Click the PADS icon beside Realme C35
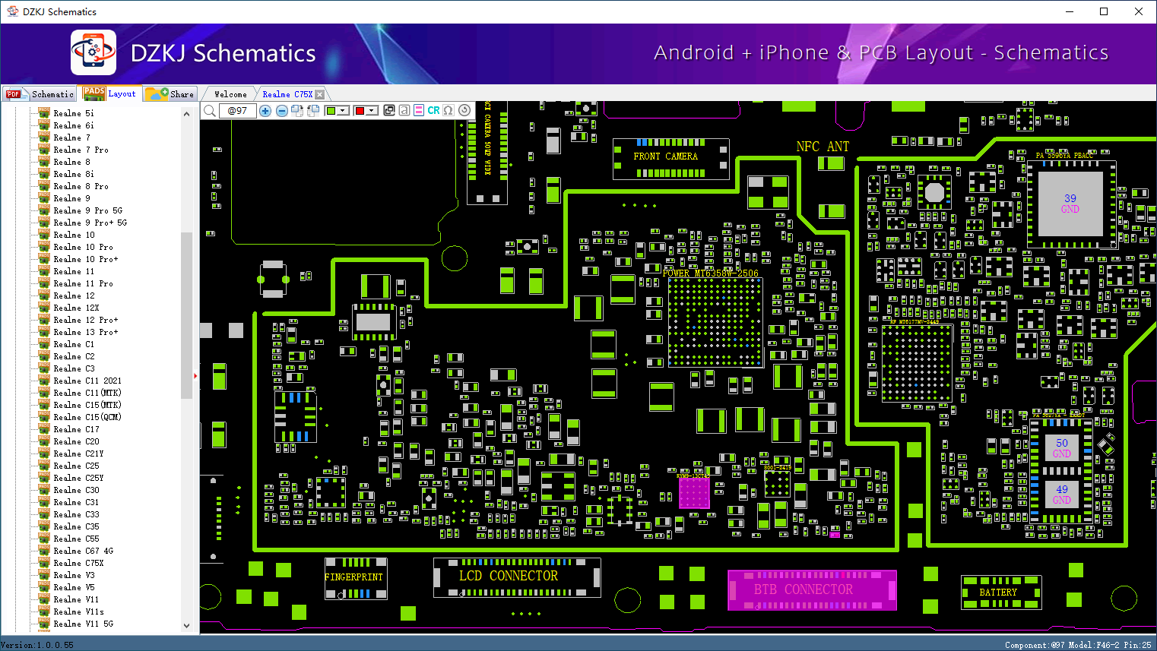This screenshot has width=1157, height=651. coord(44,526)
